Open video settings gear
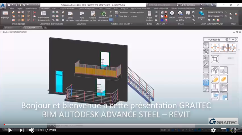242x135 pixels. click(213, 130)
